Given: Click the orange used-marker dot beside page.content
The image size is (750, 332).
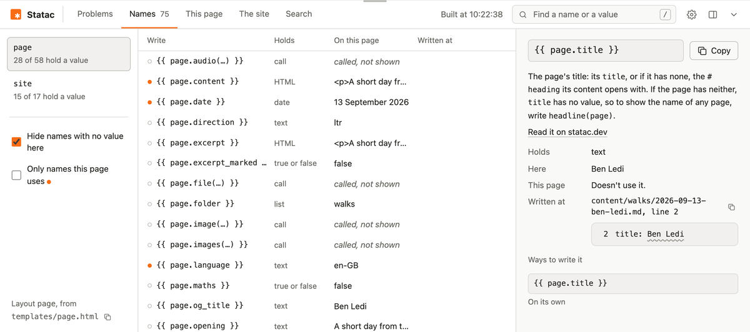Looking at the screenshot, I should tap(149, 82).
